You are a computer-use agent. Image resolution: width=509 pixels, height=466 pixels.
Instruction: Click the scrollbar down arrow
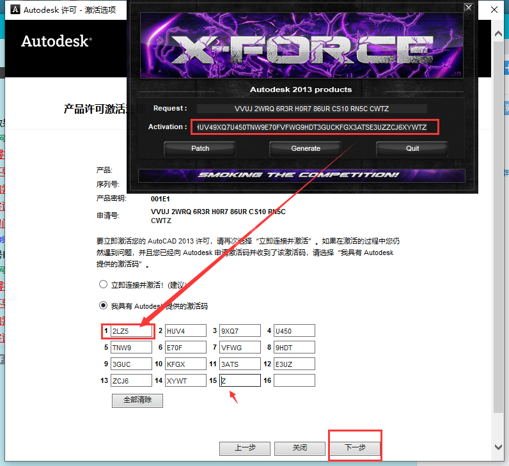[x=498, y=447]
